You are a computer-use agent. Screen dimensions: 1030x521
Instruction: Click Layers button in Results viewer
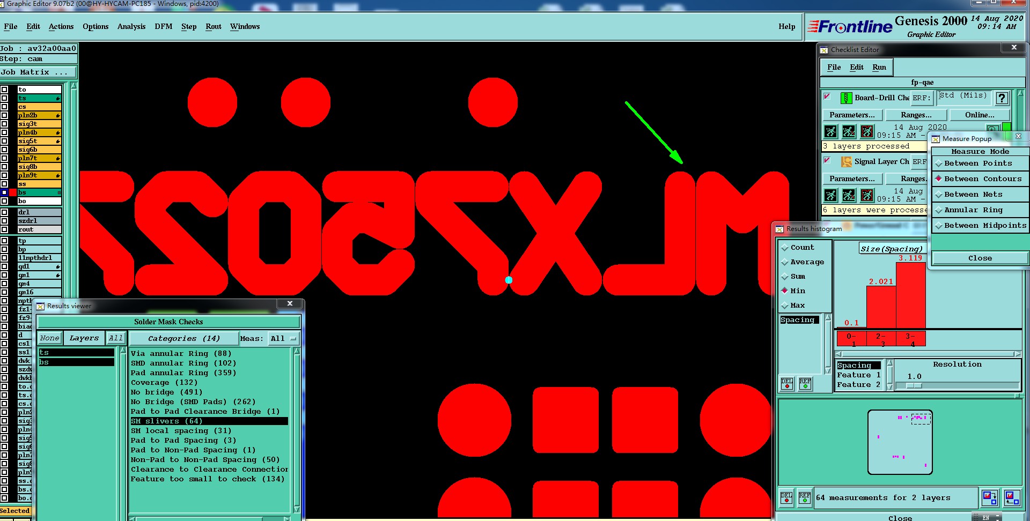click(84, 338)
